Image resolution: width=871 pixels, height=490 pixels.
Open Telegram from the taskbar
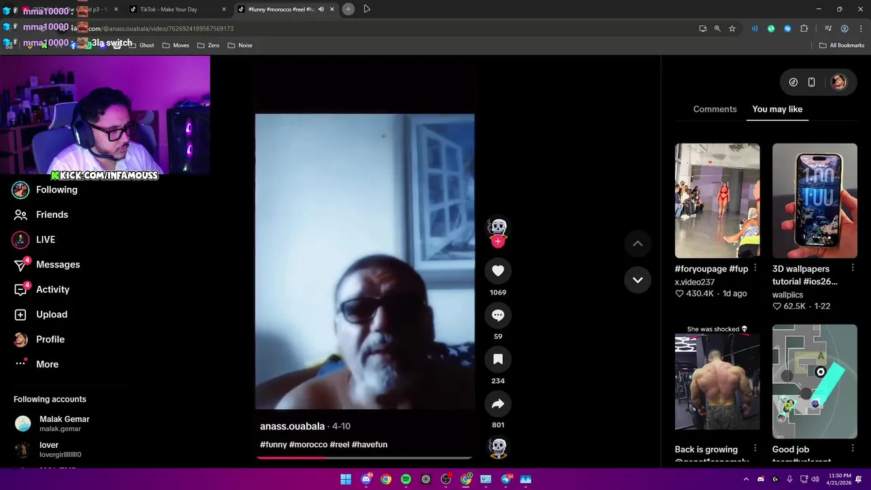pos(506,480)
